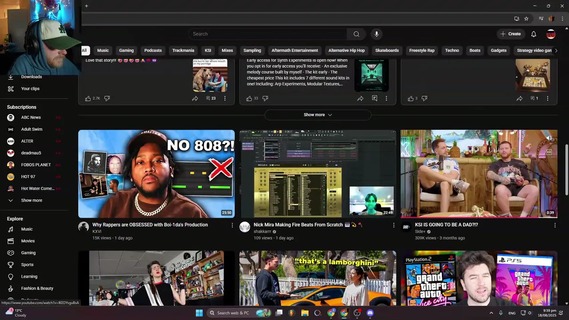569x320 pixels.
Task: Click Chrome's install app icon
Action: tap(517, 19)
